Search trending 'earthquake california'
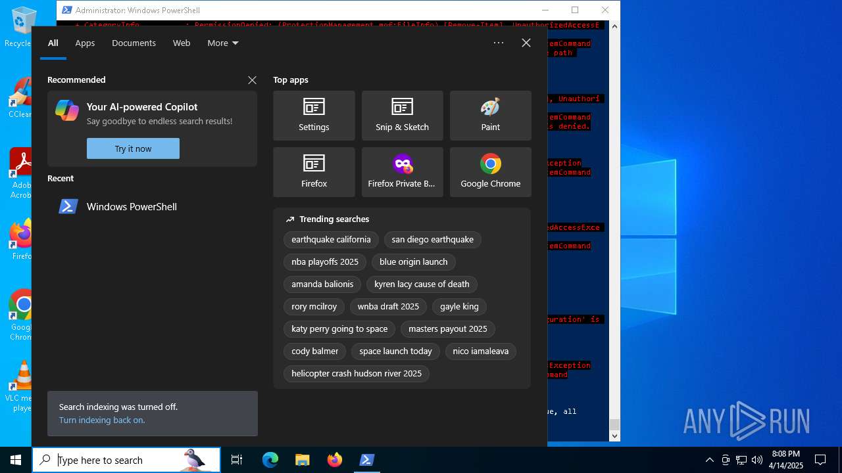This screenshot has width=842, height=473. pyautogui.click(x=331, y=240)
